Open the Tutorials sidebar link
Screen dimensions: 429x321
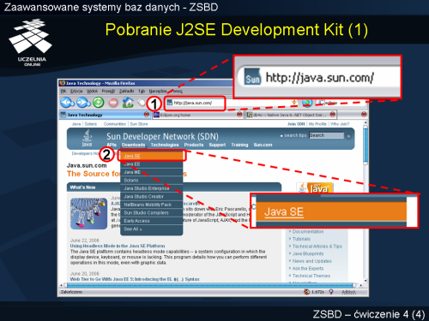(x=301, y=239)
